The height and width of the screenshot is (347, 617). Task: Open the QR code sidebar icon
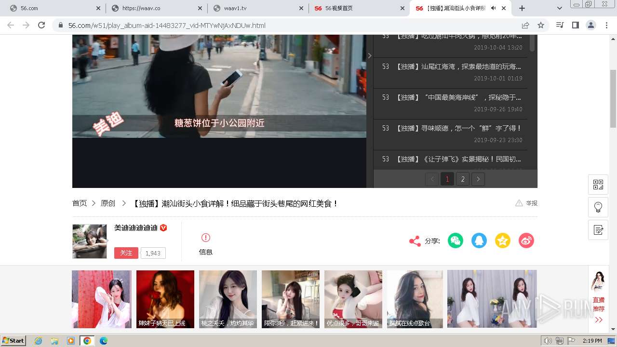click(598, 185)
